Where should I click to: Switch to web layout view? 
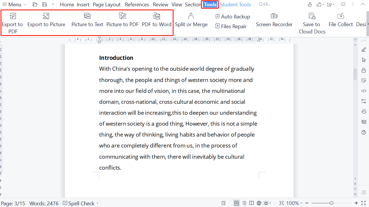point(259,203)
